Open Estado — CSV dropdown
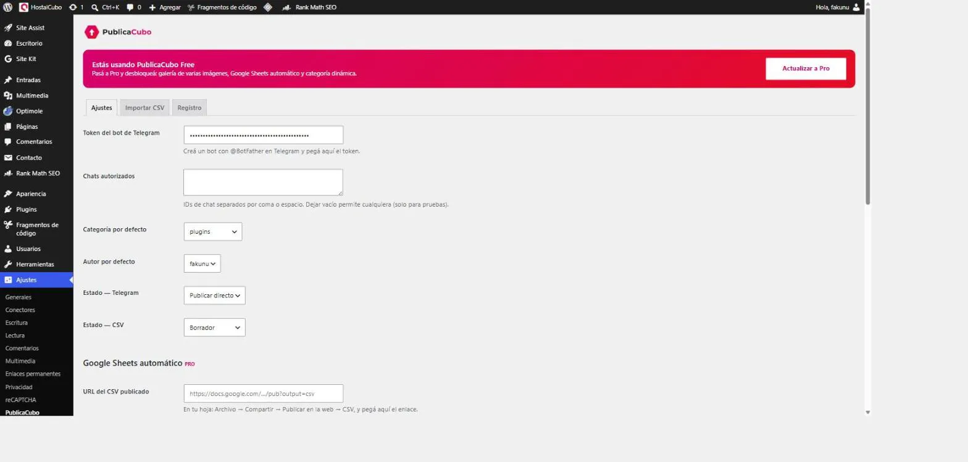The image size is (968, 462). coord(215,328)
